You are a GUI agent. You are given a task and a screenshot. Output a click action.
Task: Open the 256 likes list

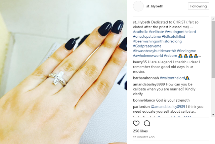[x=140, y=131]
